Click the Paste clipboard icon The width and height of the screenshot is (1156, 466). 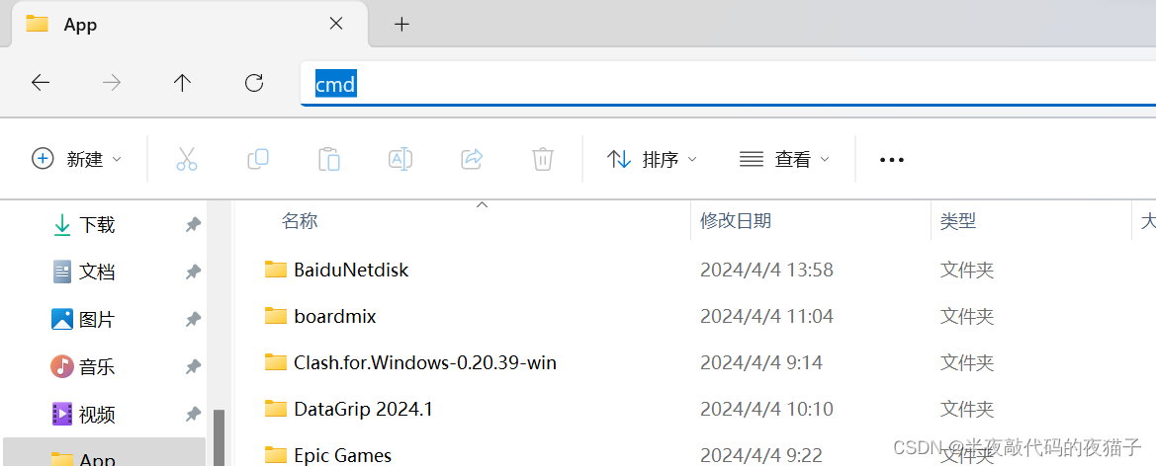pos(329,159)
